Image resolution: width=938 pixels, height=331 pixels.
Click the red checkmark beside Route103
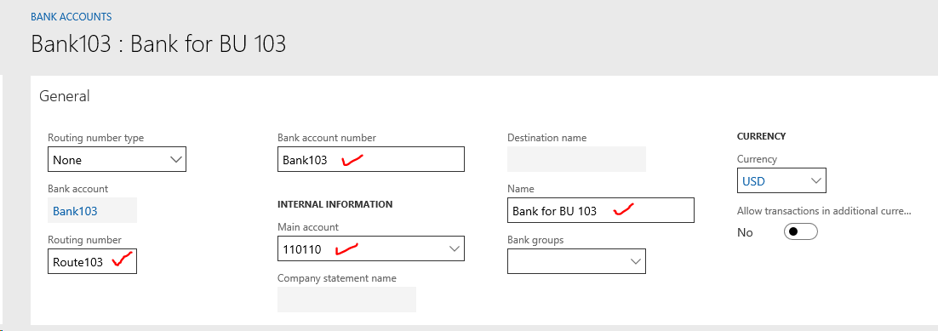[123, 260]
